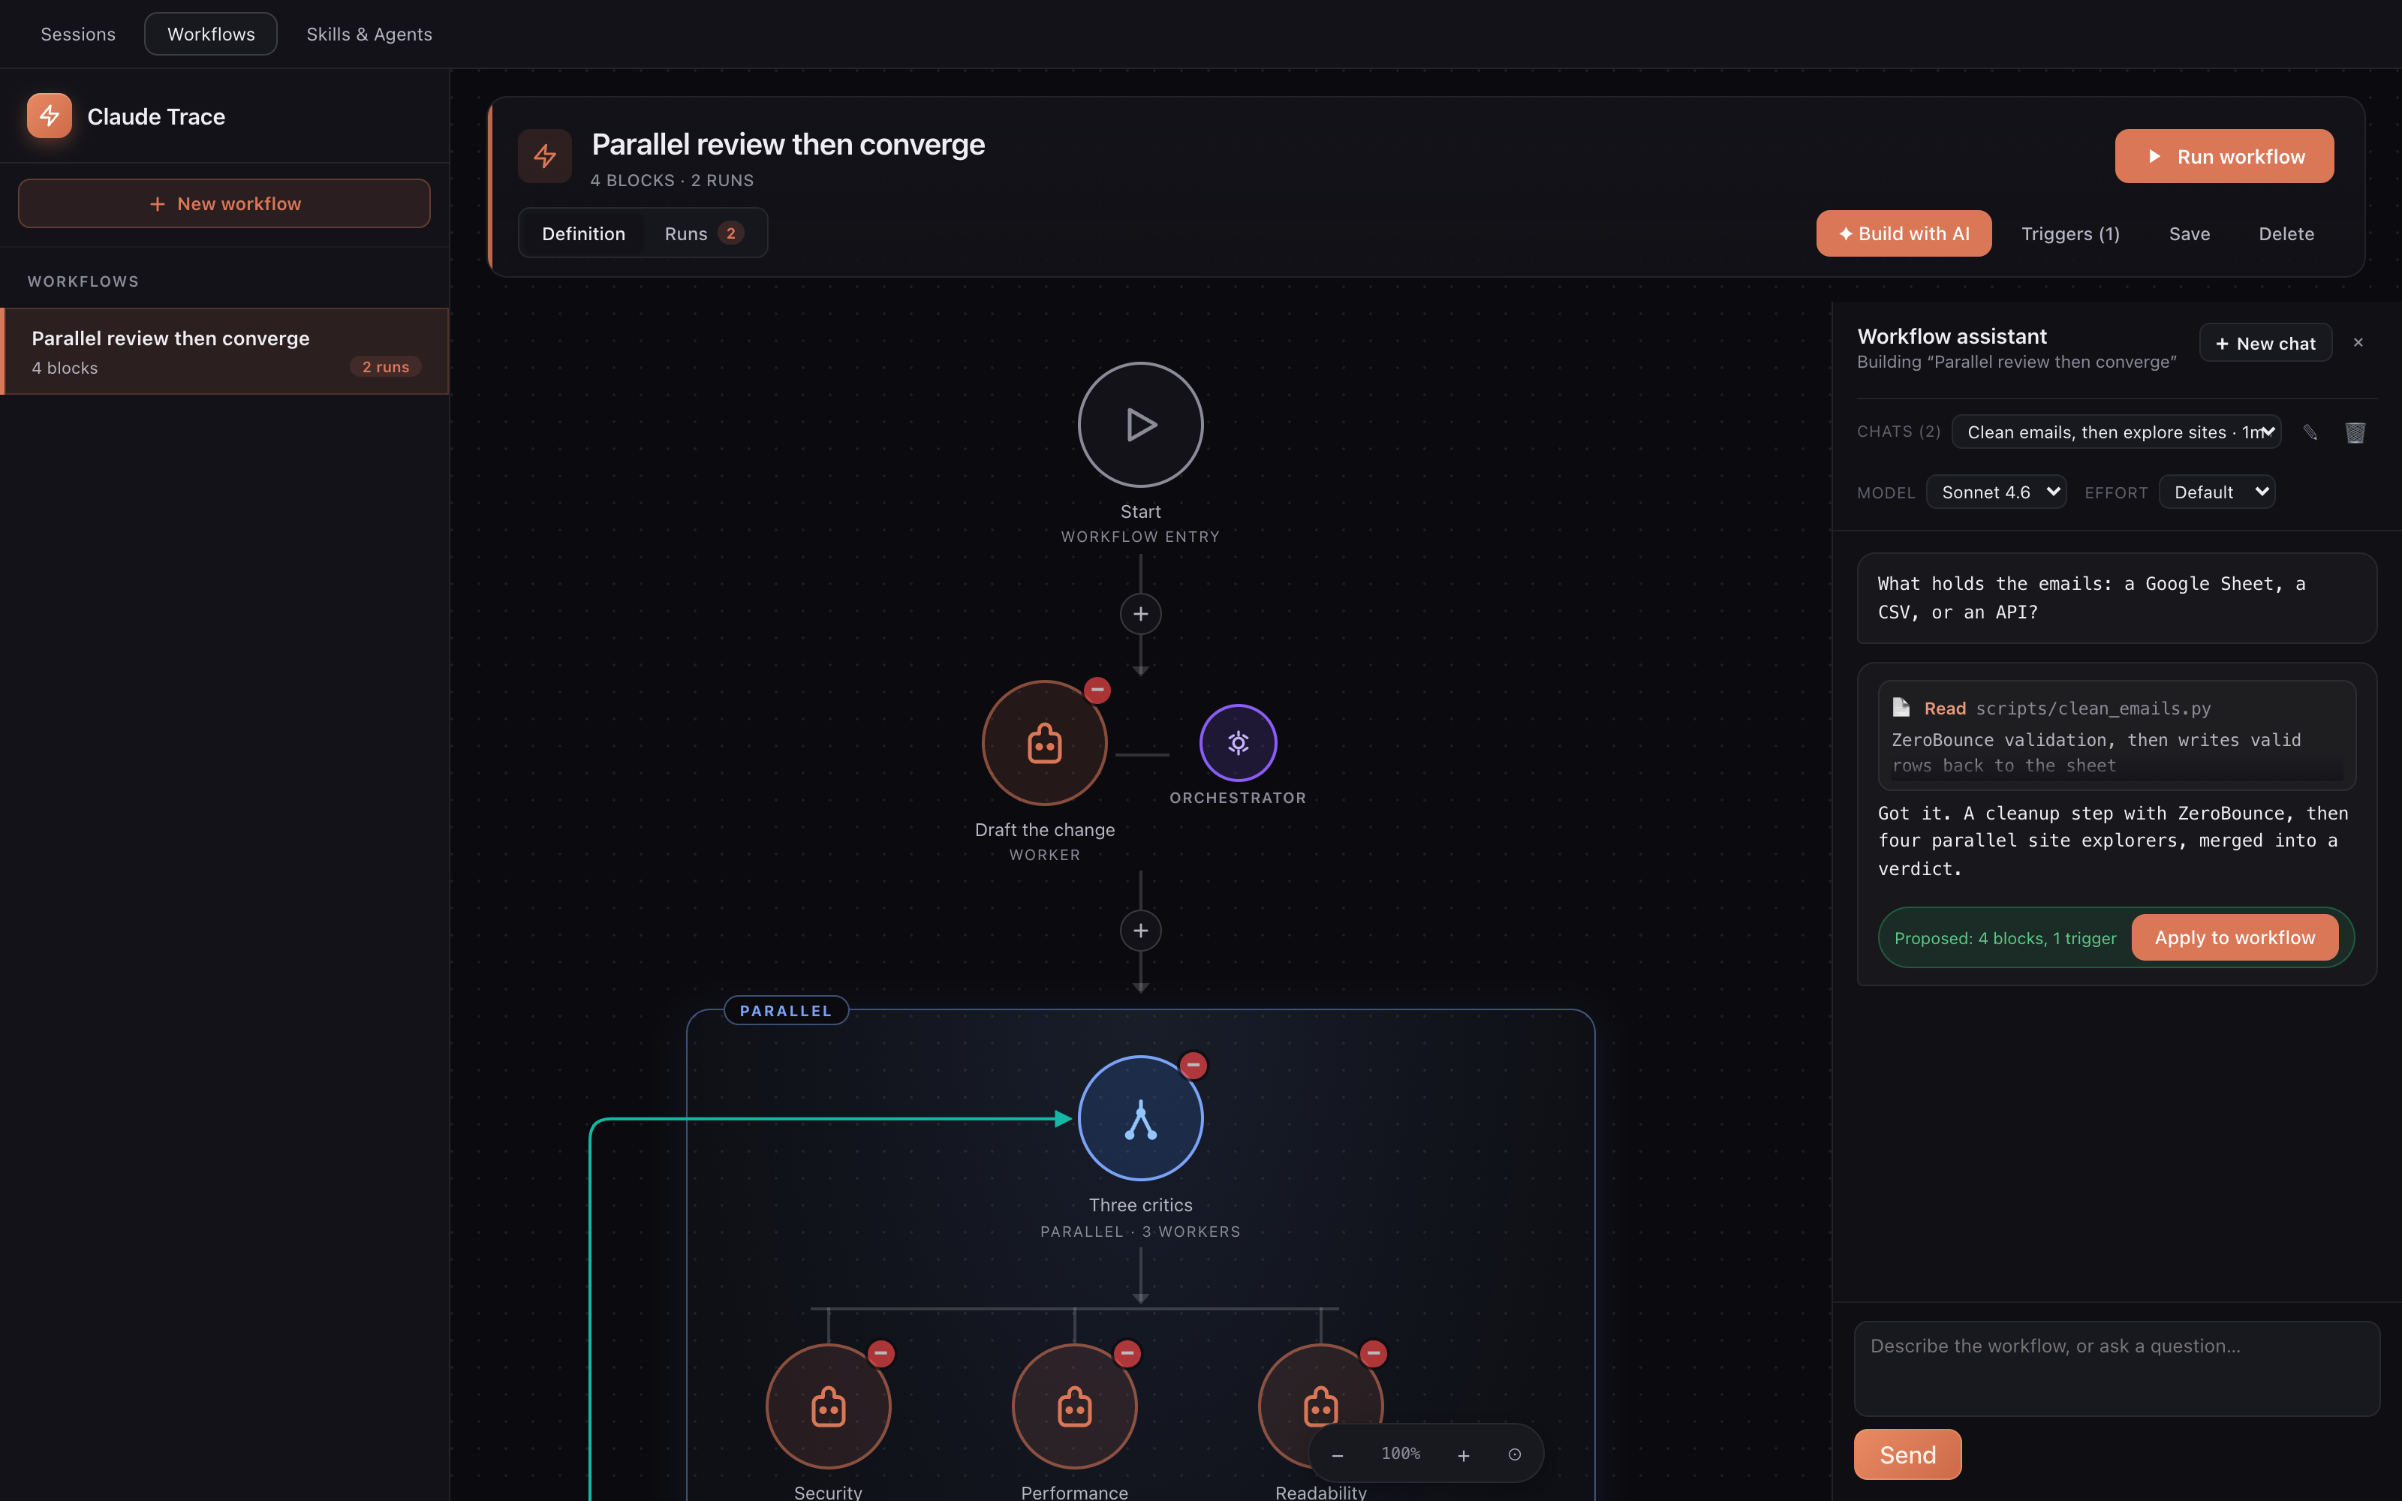Select Parallel review then converge in sidebar
The width and height of the screenshot is (2402, 1501).
(225, 351)
